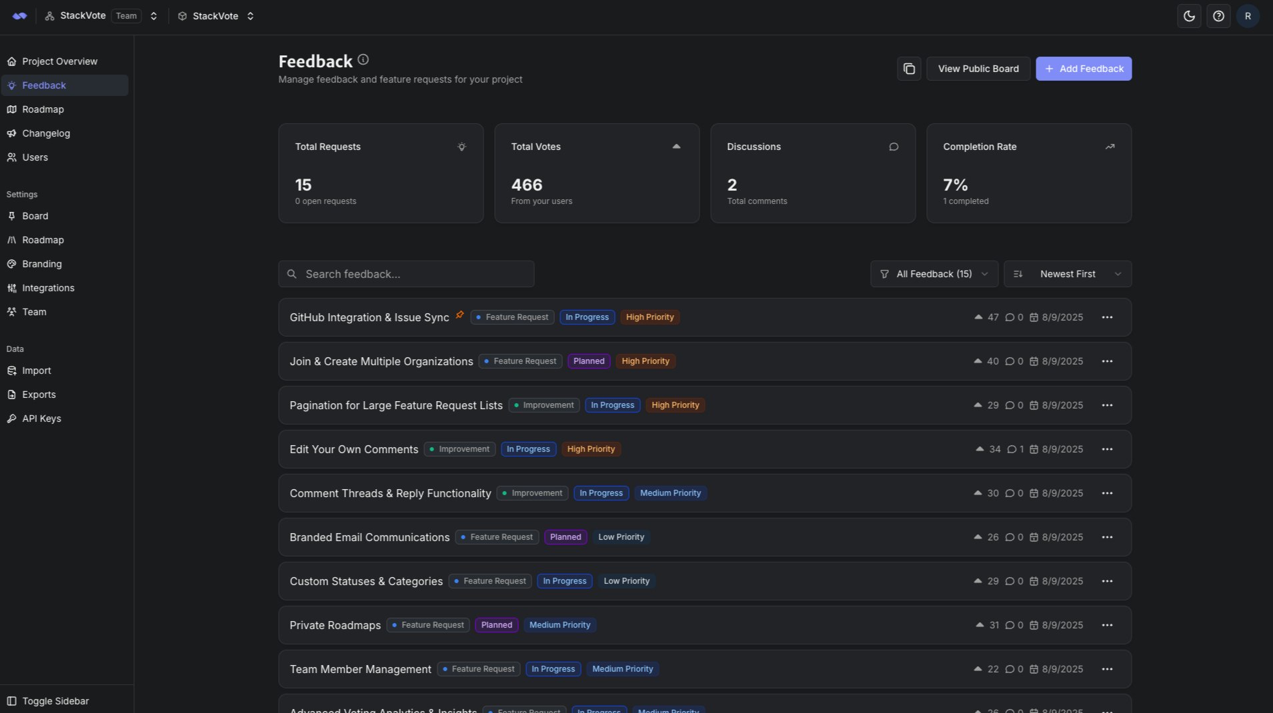Click the Users icon in the sidebar

(x=12, y=157)
